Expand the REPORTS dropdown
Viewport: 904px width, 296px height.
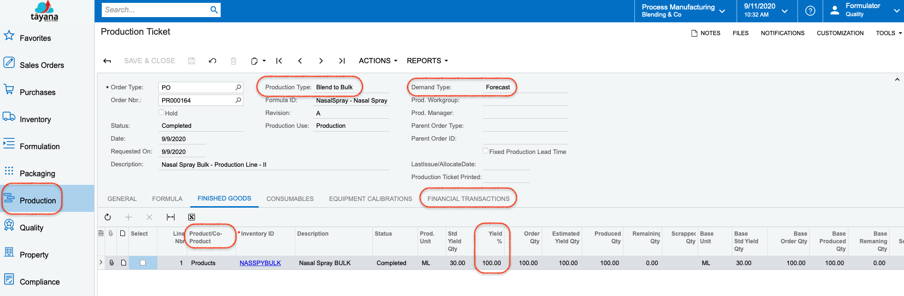427,61
